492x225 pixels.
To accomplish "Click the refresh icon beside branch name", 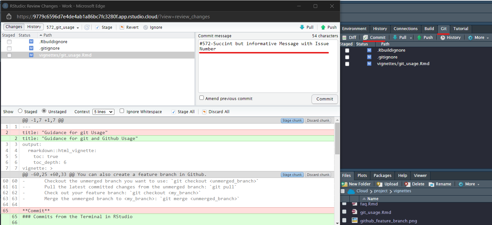I will click(x=87, y=27).
